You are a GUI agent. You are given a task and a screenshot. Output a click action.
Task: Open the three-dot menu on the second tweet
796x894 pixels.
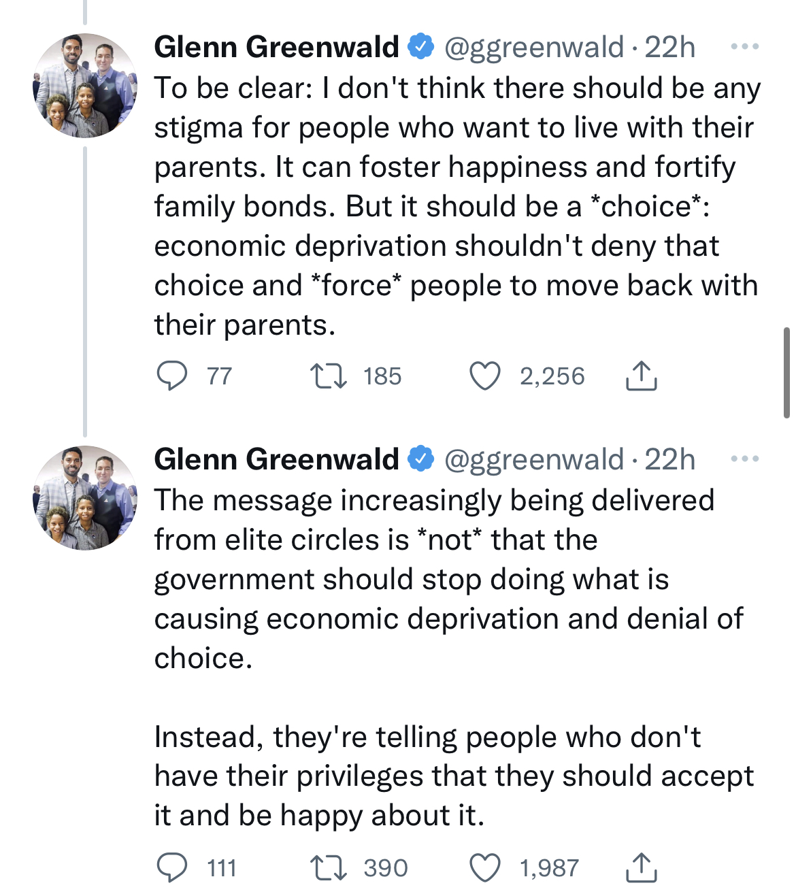point(744,459)
